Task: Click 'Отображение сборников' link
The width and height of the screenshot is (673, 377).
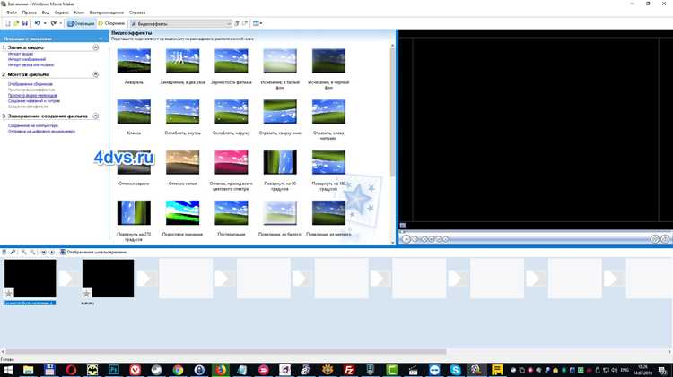Action: 30,84
